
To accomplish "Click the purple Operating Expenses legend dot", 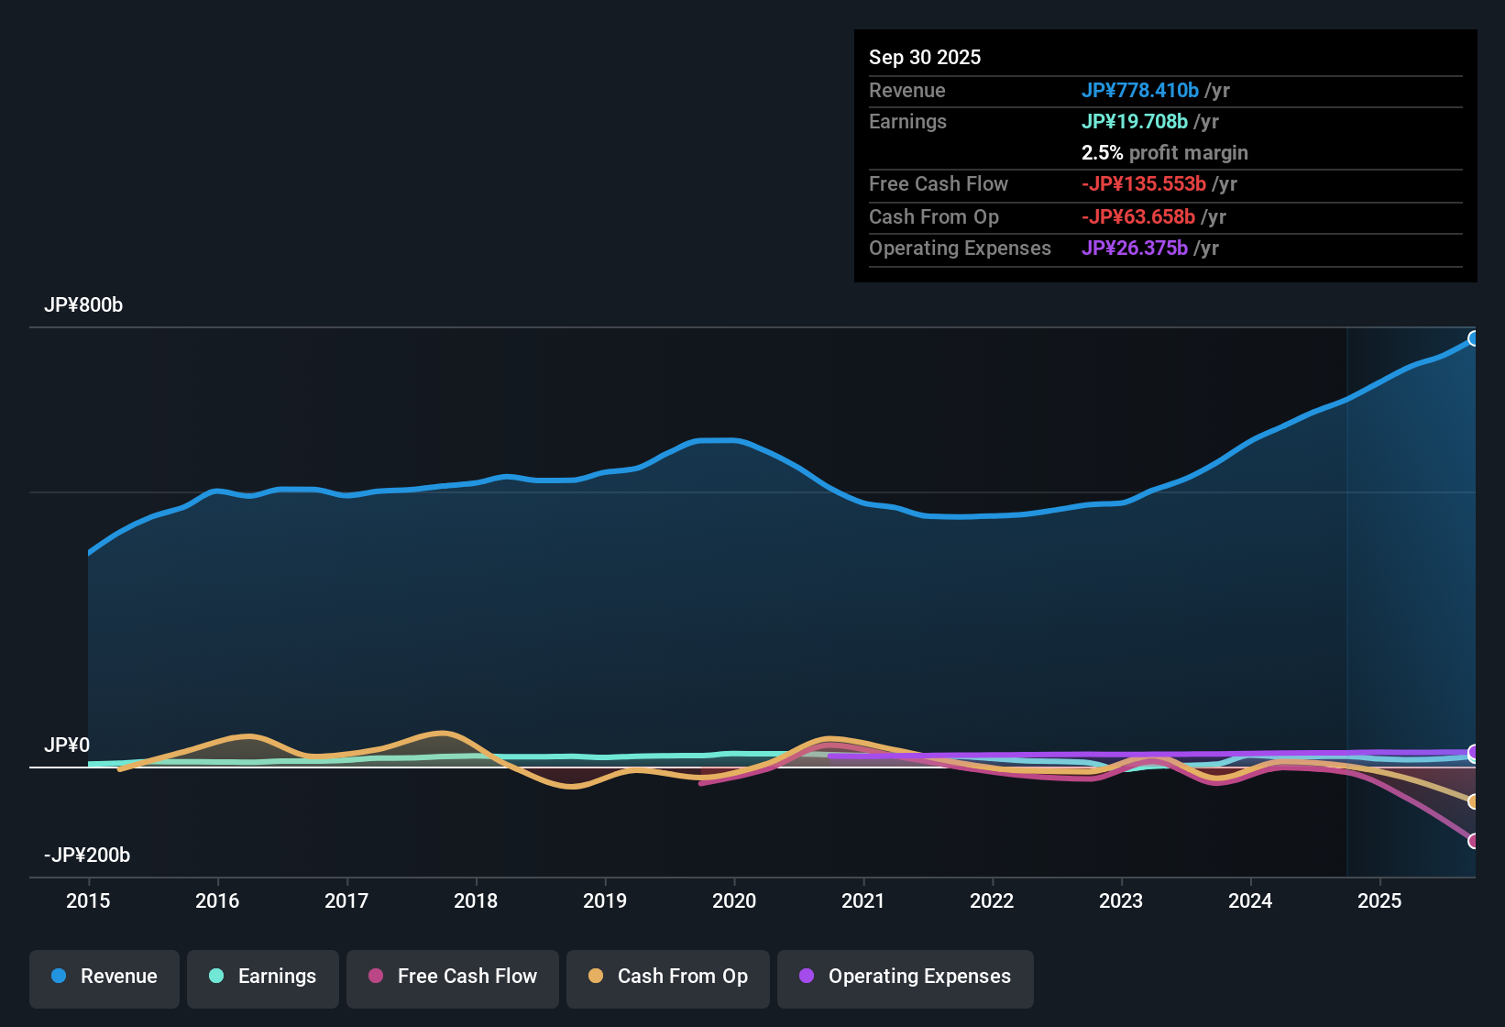I will click(807, 977).
